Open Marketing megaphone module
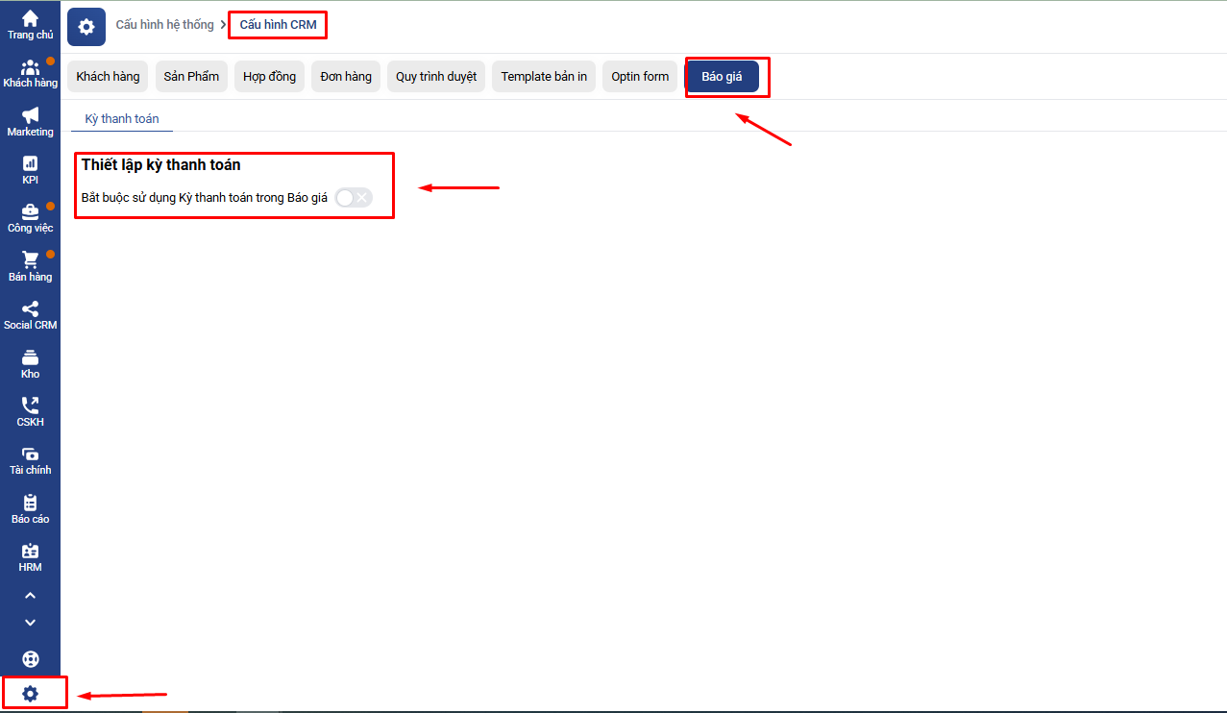This screenshot has width=1227, height=713. tap(30, 121)
